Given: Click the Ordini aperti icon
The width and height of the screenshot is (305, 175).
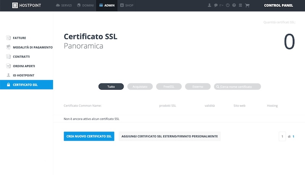Looking at the screenshot, I should coord(8,66).
